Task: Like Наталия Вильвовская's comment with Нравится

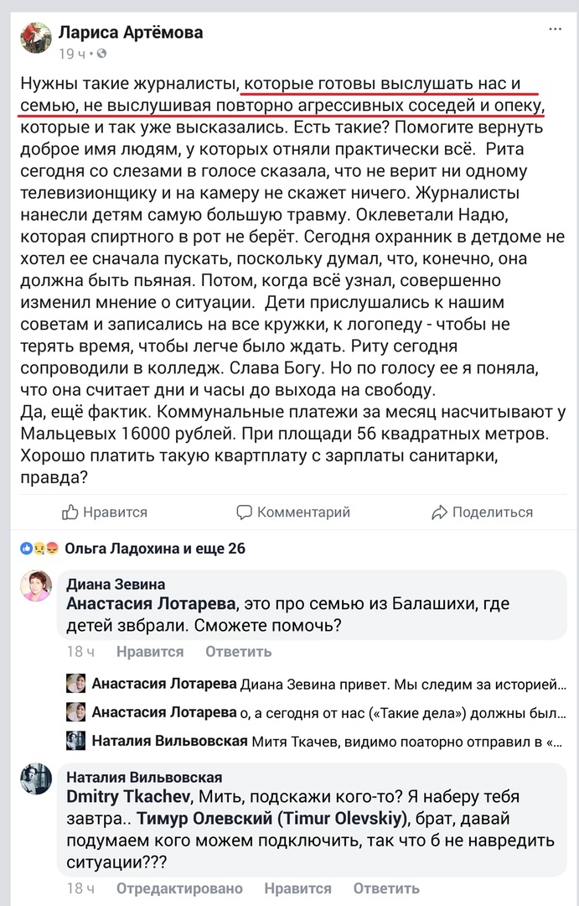Action: (x=297, y=888)
